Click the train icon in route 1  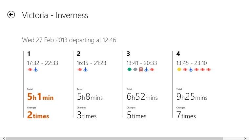[x=30, y=70]
